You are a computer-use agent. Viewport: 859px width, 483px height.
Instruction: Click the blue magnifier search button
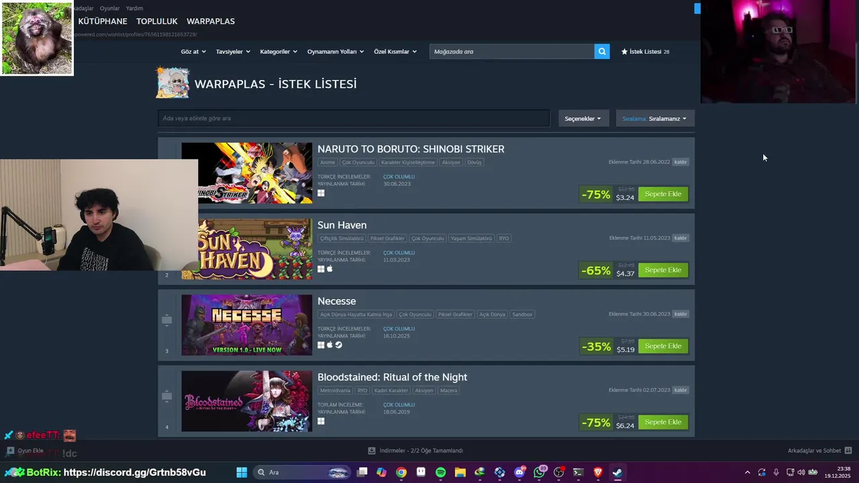click(x=602, y=51)
